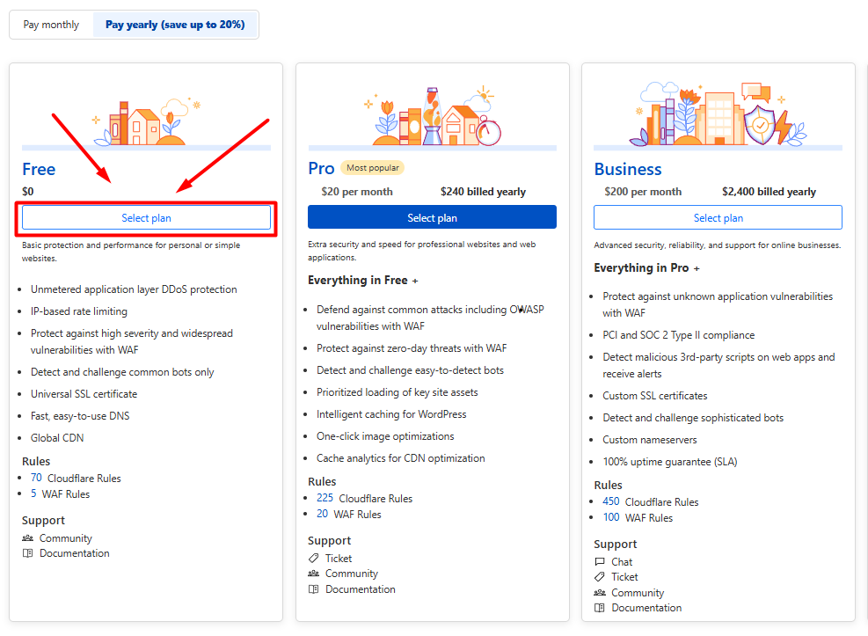Click Community people icon in Pro plan
Image resolution: width=868 pixels, height=636 pixels.
coord(313,574)
